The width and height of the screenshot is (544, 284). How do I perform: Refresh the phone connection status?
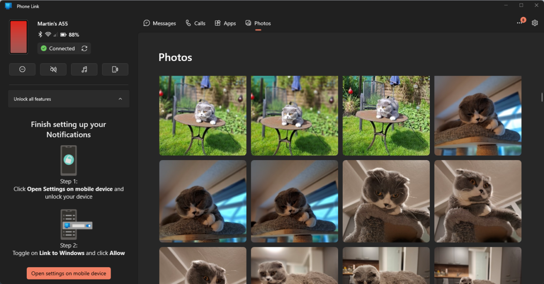pyautogui.click(x=84, y=48)
